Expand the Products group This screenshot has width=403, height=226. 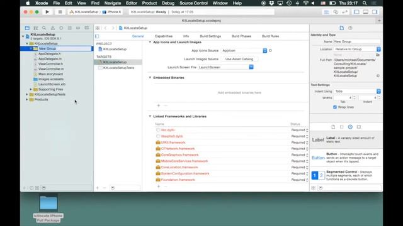pos(26,99)
